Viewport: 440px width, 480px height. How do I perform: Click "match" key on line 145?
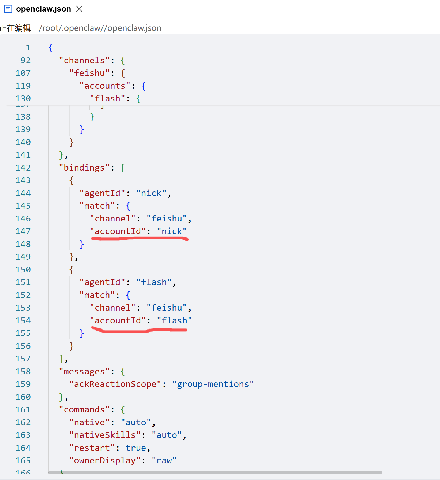point(97,206)
